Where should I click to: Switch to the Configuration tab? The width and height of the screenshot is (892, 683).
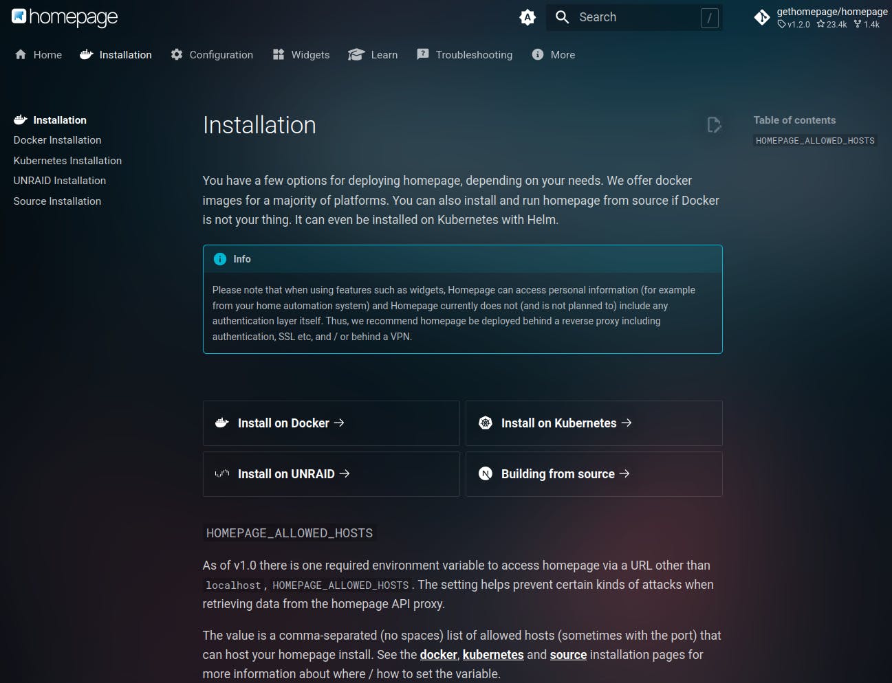point(212,55)
